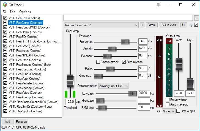200x131 pixels.
Task: Click the Remove button
Action: click(21, 122)
